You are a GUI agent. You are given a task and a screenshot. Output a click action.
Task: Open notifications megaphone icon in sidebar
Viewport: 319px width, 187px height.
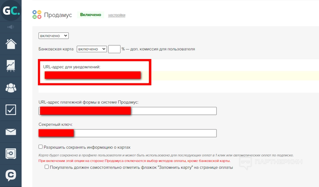(x=11, y=27)
